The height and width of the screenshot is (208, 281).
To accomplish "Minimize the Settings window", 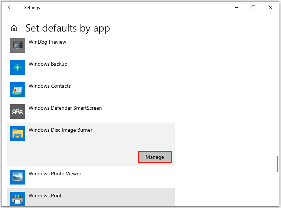I will click(237, 7).
